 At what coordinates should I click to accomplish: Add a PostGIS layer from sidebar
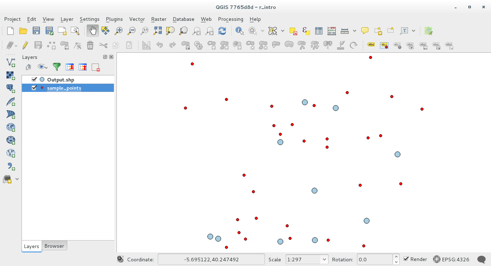11,88
